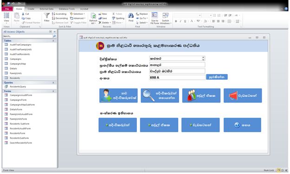Collapse the Forms group in navigation pane

click(x=53, y=91)
